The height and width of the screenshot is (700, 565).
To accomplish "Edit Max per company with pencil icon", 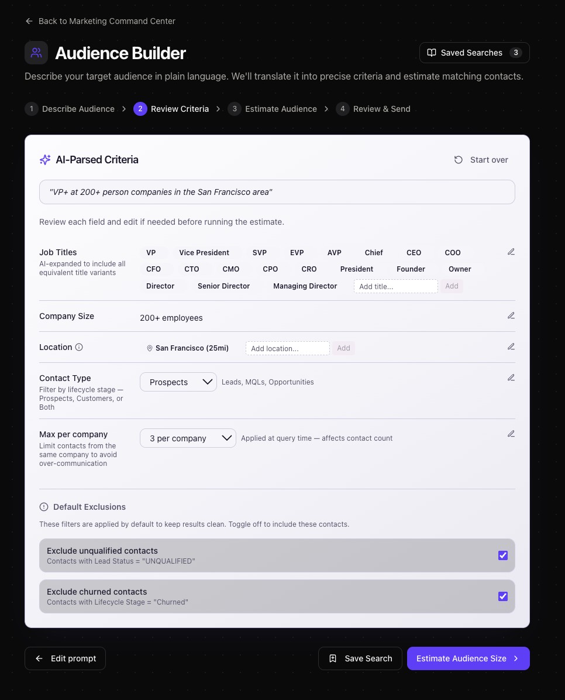I will (x=511, y=434).
